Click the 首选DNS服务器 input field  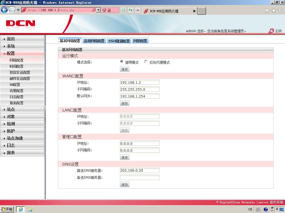[x=140, y=171]
